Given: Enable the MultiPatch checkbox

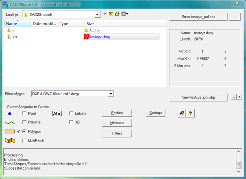Looking at the screenshot, I should [24, 141].
